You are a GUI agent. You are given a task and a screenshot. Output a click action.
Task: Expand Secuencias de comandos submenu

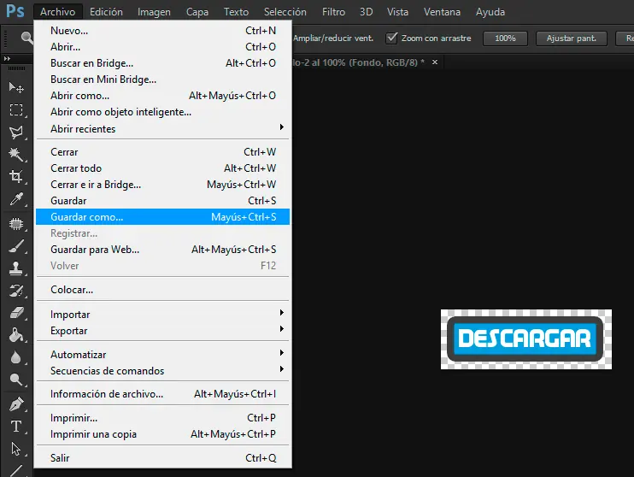tap(163, 371)
